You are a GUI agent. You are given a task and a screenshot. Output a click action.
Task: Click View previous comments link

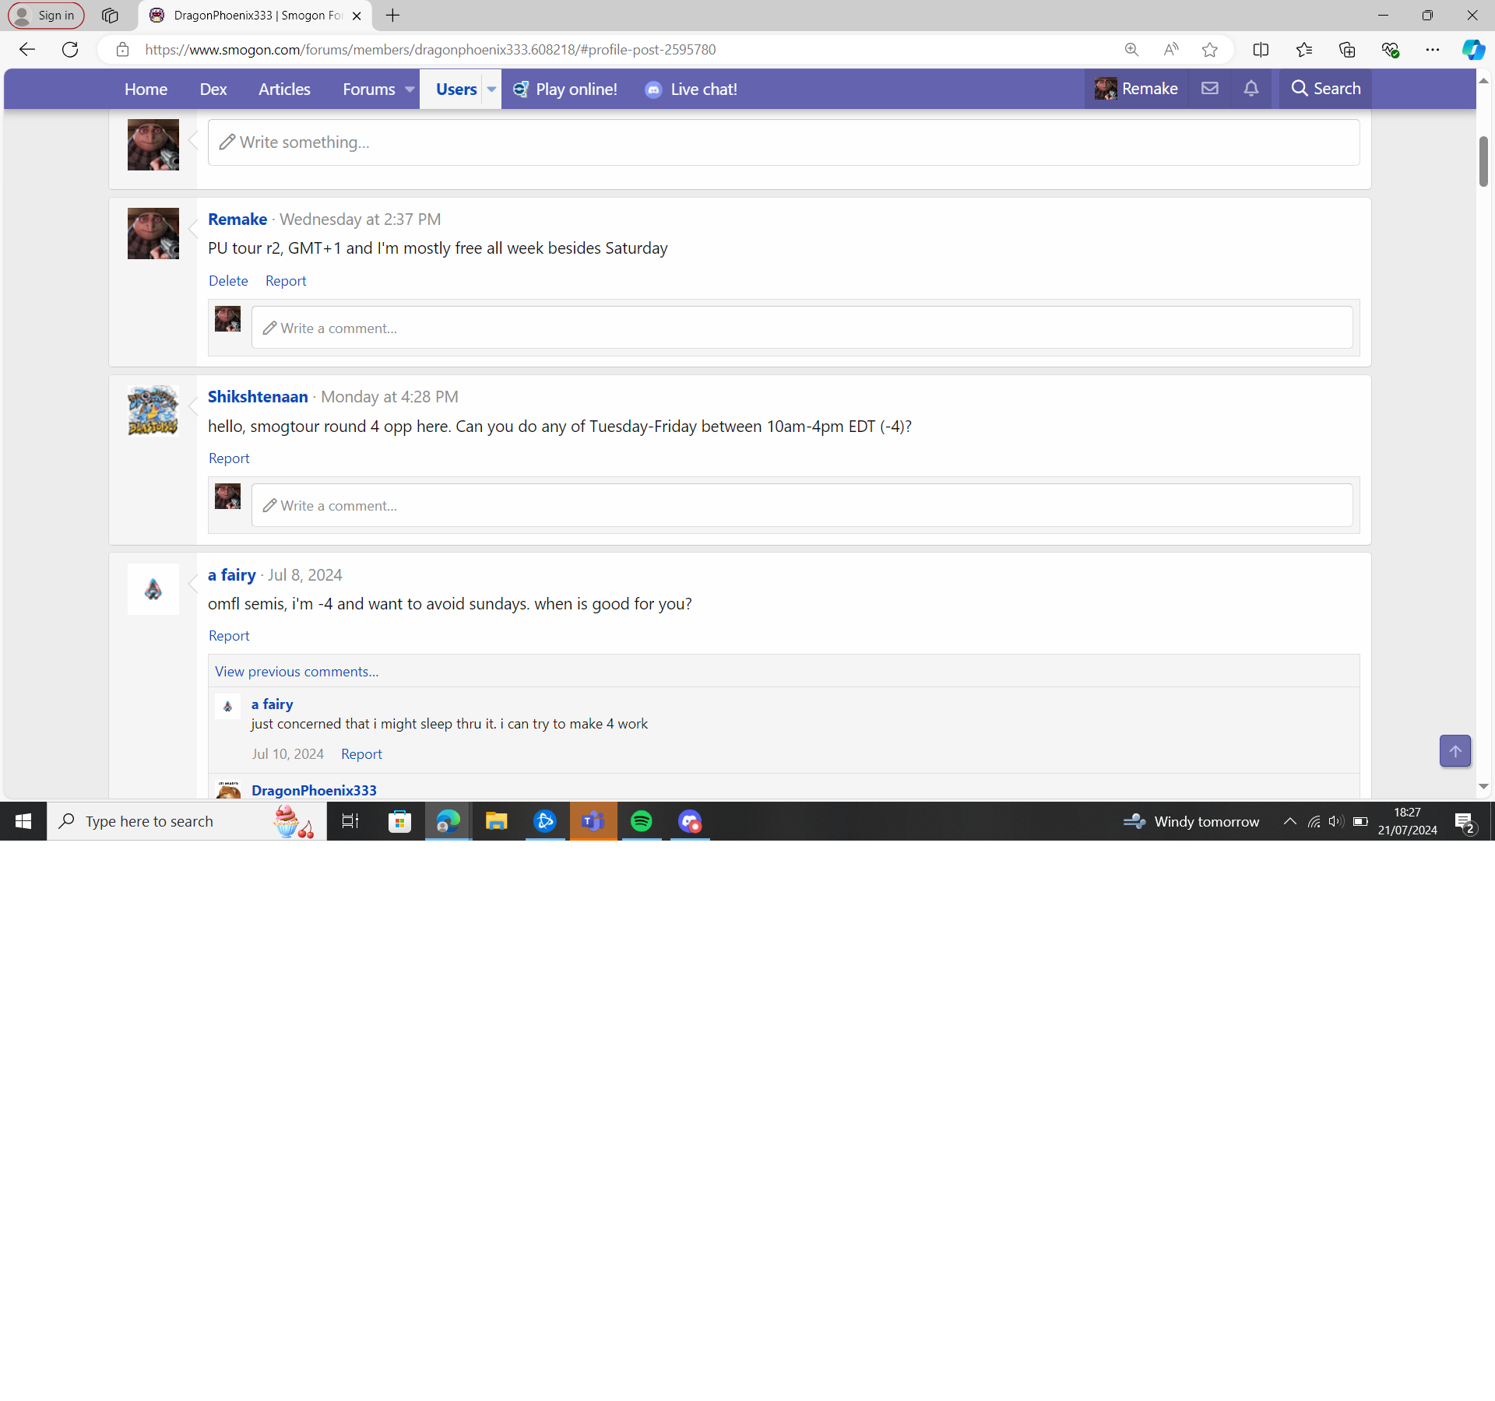297,672
